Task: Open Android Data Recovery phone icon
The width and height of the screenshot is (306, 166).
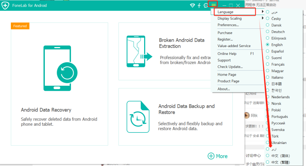Action: tap(60, 68)
